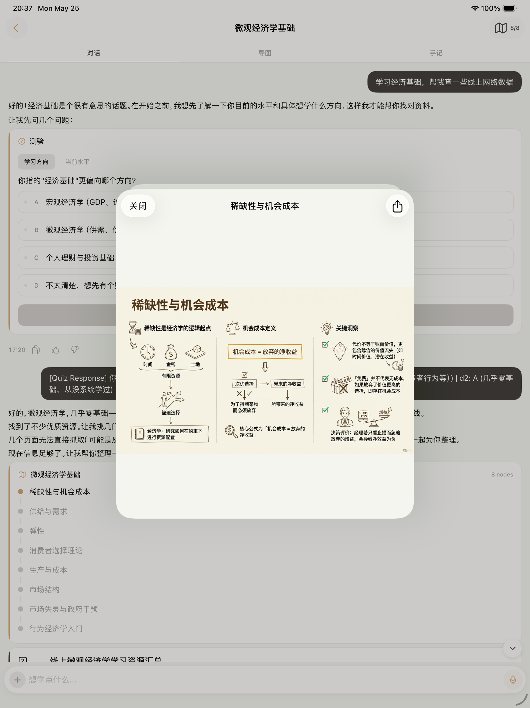
Task: Open the 供给与需求 node
Action: (x=48, y=511)
